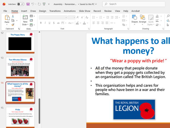Click the Search box

(134, 4)
